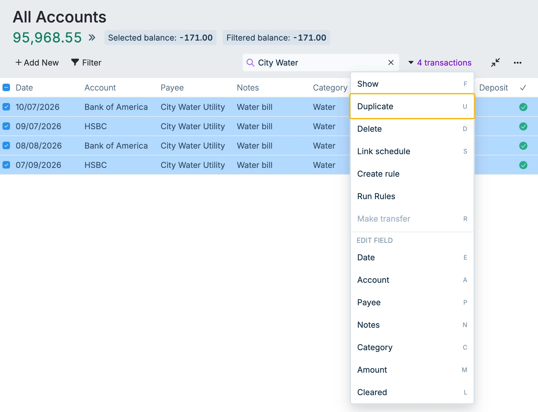Edit the Date field via menu

point(412,257)
